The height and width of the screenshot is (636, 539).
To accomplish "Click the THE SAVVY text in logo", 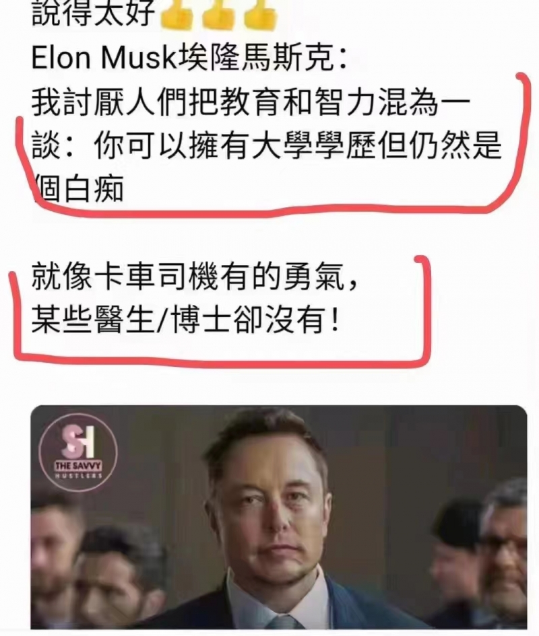I will (78, 465).
